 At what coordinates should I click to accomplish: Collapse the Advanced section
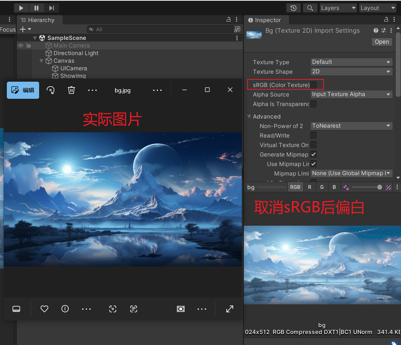click(x=249, y=117)
